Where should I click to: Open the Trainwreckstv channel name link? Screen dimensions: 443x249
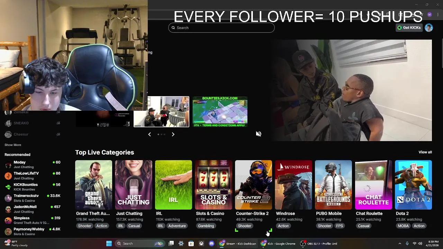pyautogui.click(x=26, y=196)
